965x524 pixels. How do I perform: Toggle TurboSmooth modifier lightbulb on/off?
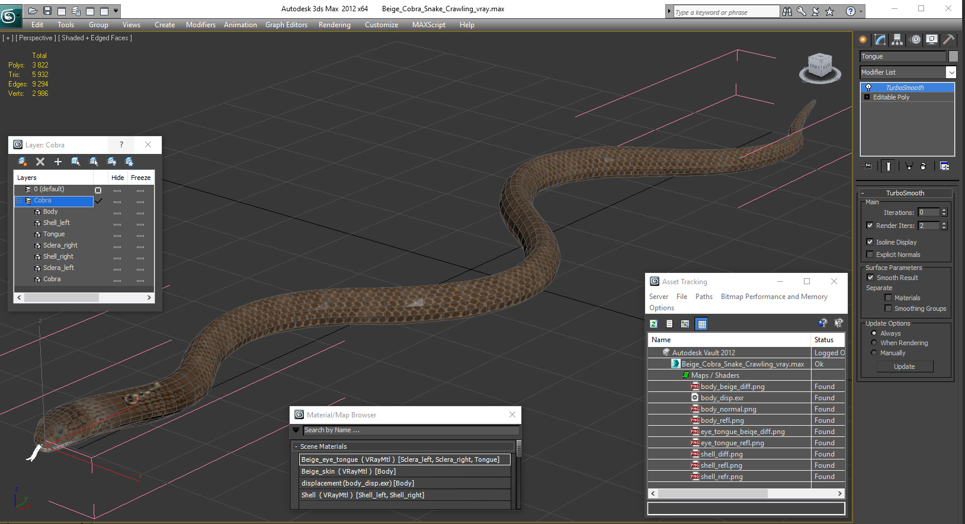(868, 88)
